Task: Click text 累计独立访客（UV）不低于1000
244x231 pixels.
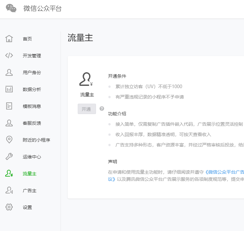Action: (149, 87)
